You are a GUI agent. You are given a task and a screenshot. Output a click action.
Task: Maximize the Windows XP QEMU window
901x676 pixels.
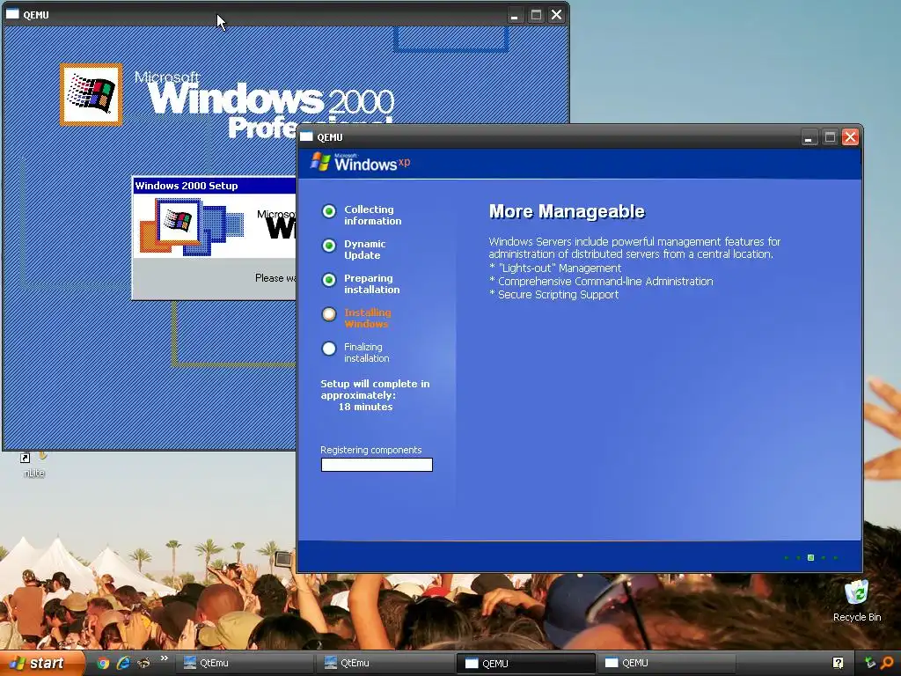(830, 136)
